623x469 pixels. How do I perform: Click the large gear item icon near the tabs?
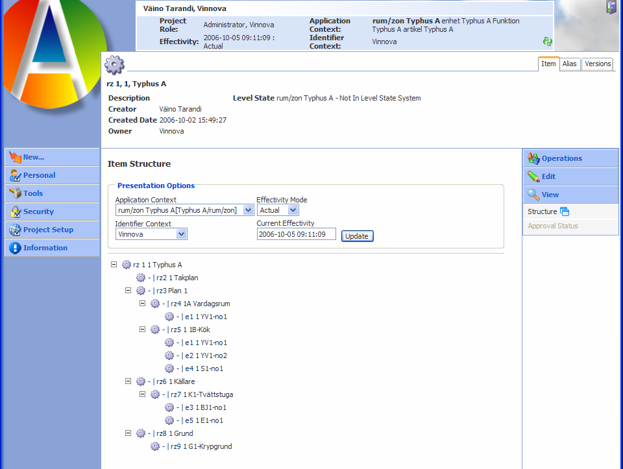pyautogui.click(x=114, y=65)
